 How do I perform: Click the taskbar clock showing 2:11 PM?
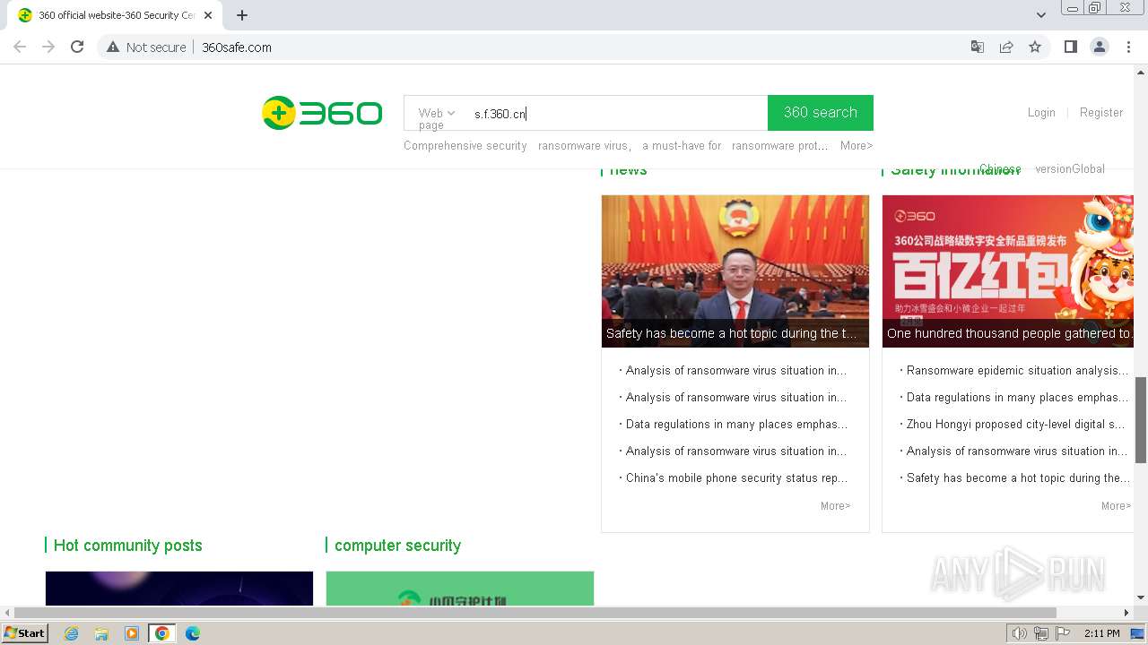1101,633
